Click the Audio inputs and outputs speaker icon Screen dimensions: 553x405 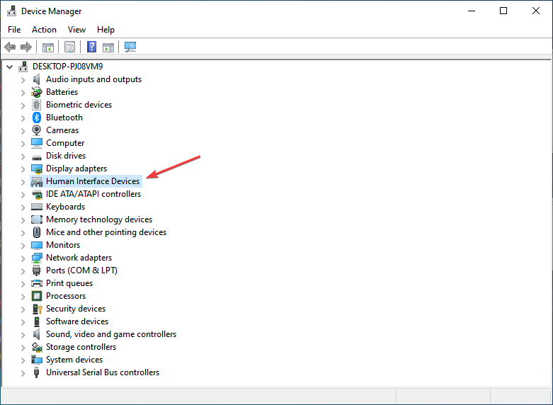pos(37,79)
